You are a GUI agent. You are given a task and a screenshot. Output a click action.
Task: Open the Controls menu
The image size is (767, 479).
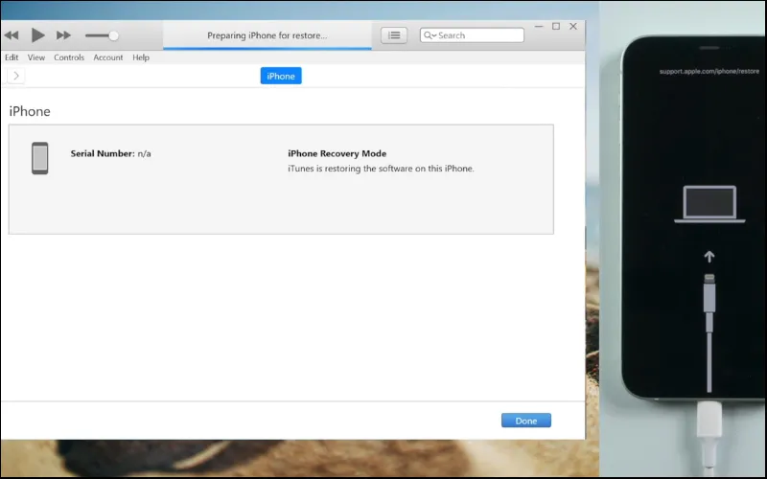pos(69,57)
